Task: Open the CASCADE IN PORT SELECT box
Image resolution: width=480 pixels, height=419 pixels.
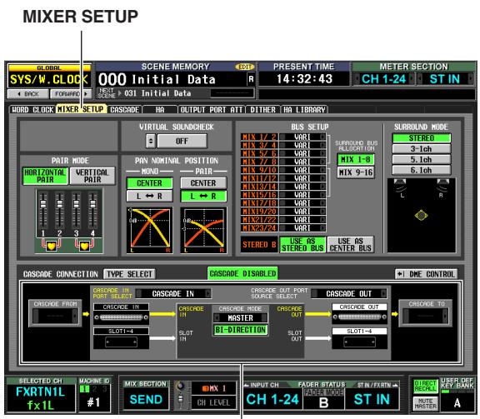Action: (173, 294)
